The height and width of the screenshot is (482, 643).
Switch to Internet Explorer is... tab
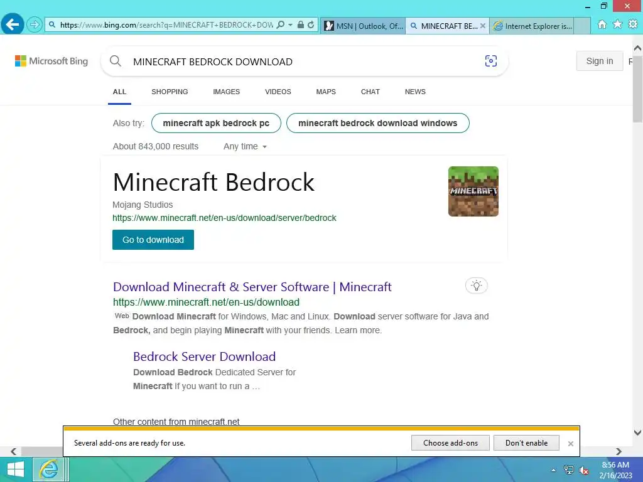[532, 26]
